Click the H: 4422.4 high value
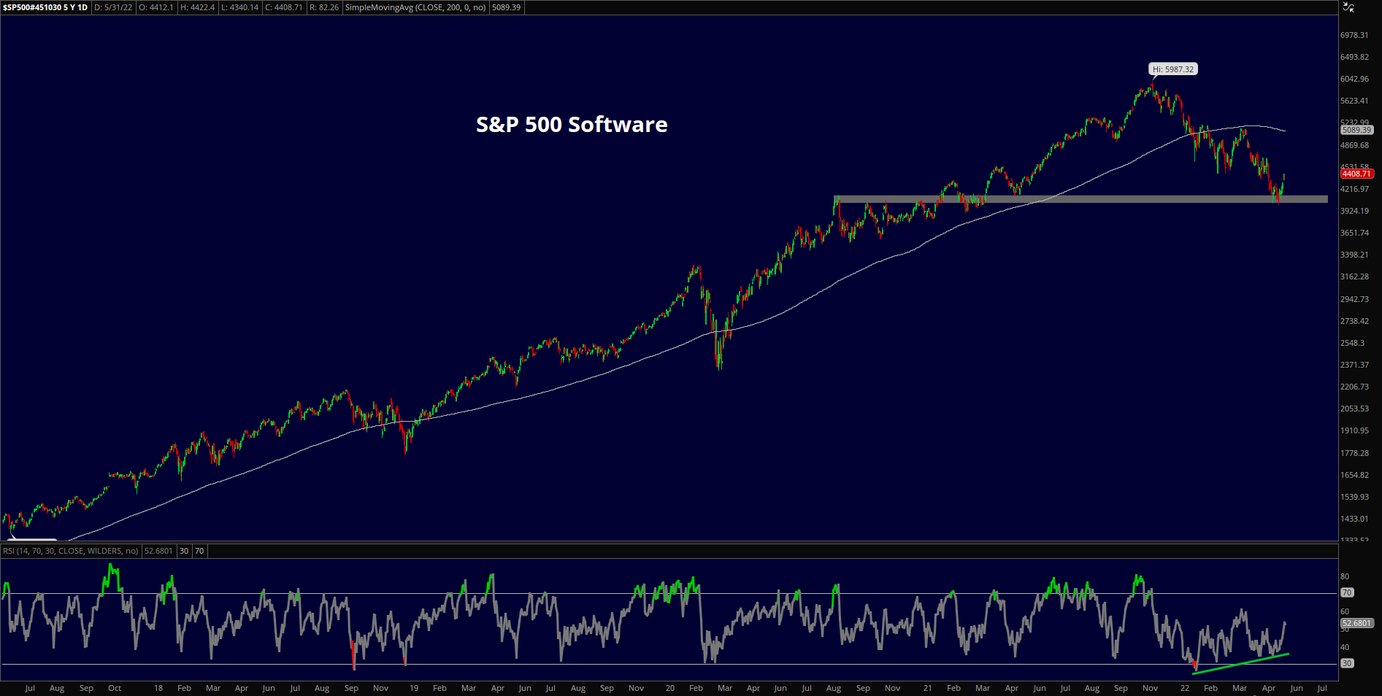1382x696 pixels. tap(198, 7)
